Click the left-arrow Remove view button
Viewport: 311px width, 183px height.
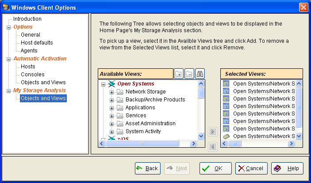pos(213,147)
